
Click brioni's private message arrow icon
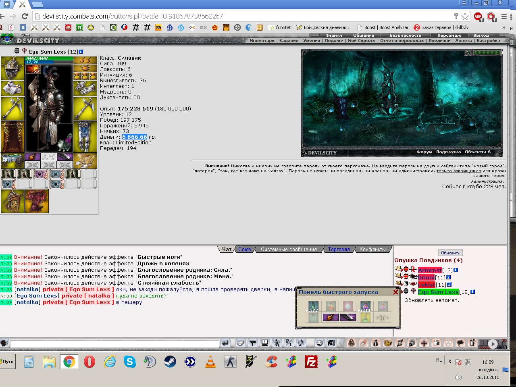[399, 277]
